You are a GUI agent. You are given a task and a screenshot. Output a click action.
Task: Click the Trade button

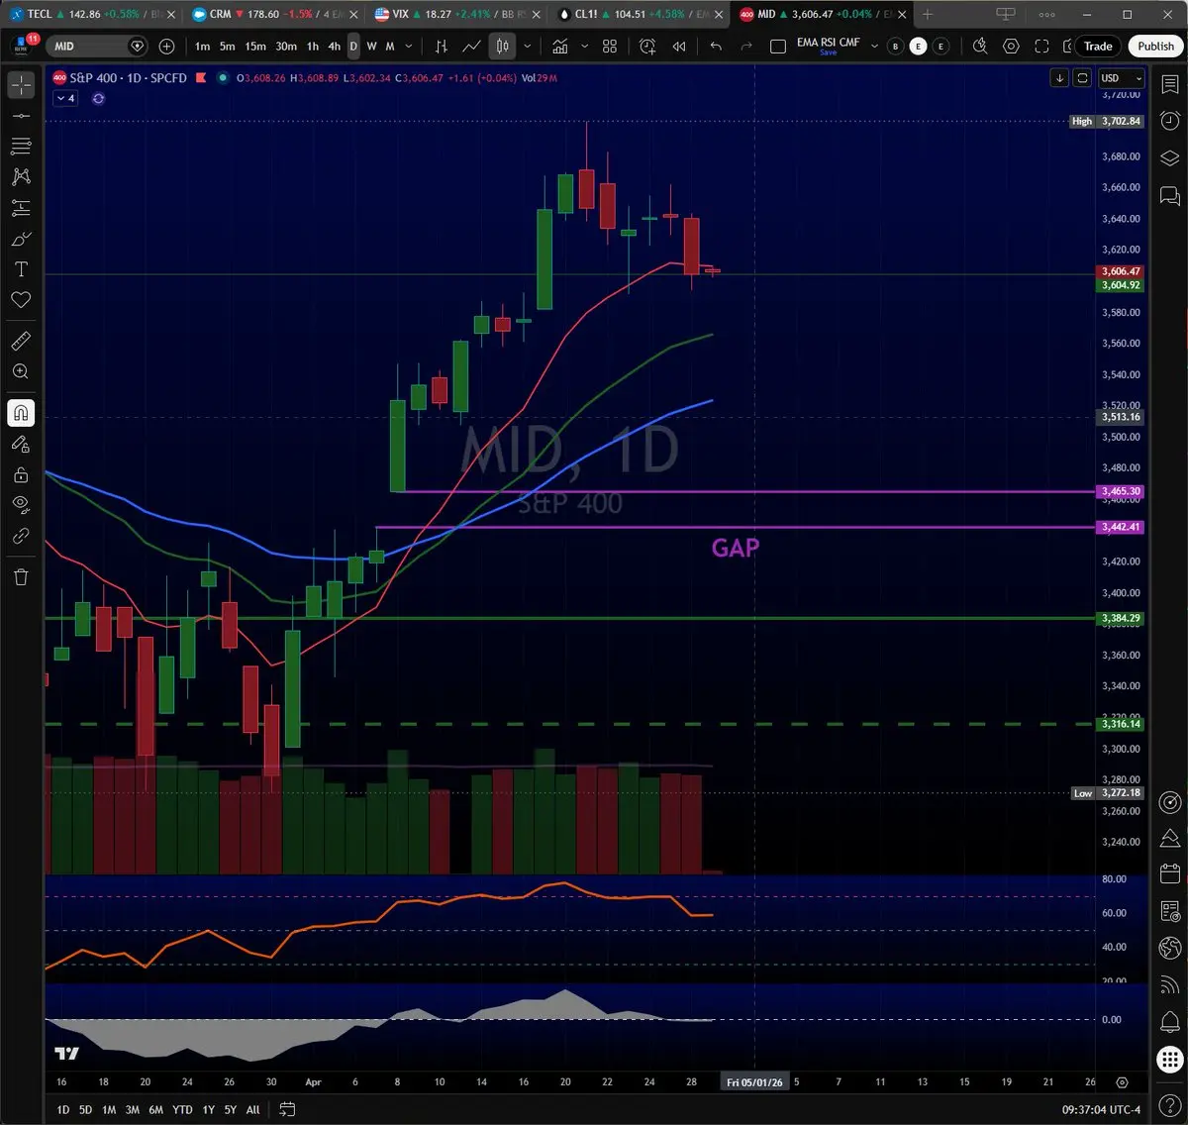[1098, 47]
